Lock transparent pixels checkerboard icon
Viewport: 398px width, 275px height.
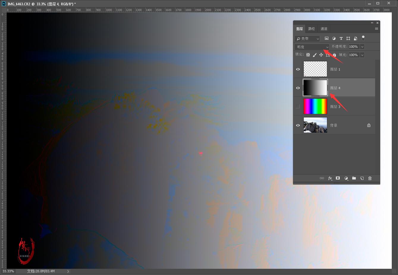tap(308, 55)
